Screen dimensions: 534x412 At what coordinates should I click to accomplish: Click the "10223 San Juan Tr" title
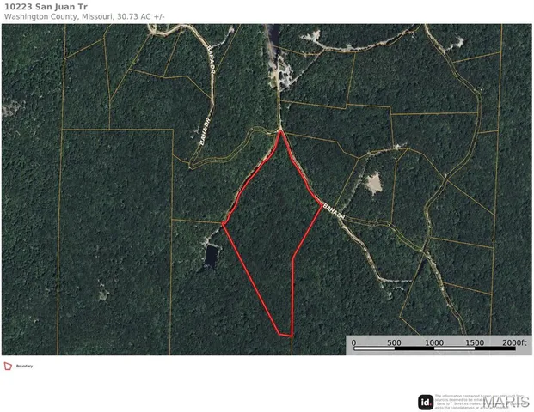coord(46,7)
